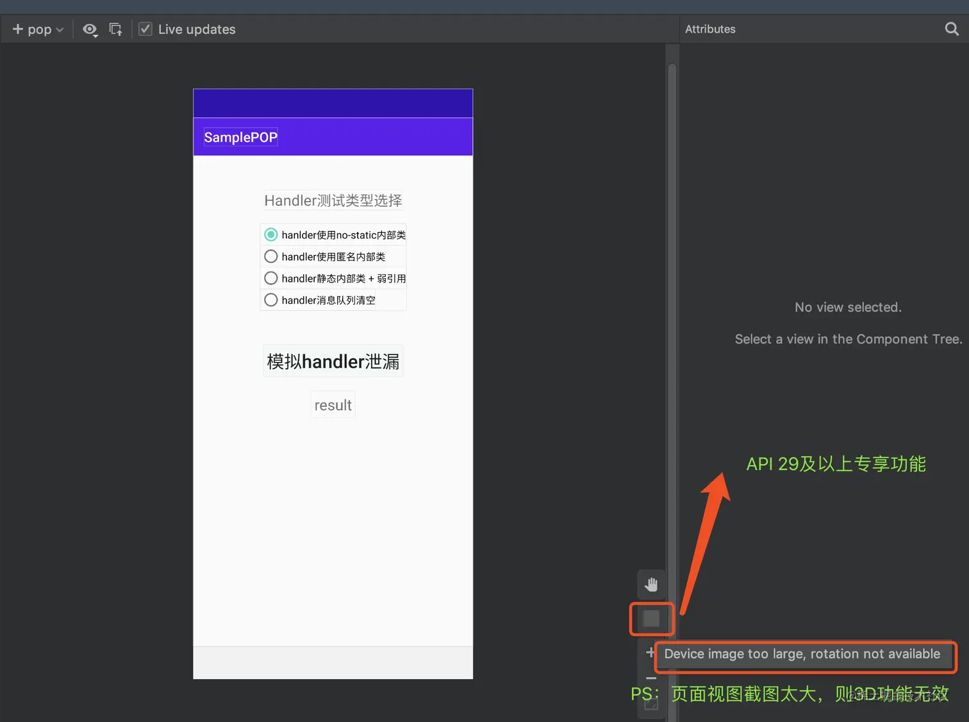This screenshot has height=722, width=969.
Task: Select the handler消息队列清空 radio button
Action: point(270,299)
